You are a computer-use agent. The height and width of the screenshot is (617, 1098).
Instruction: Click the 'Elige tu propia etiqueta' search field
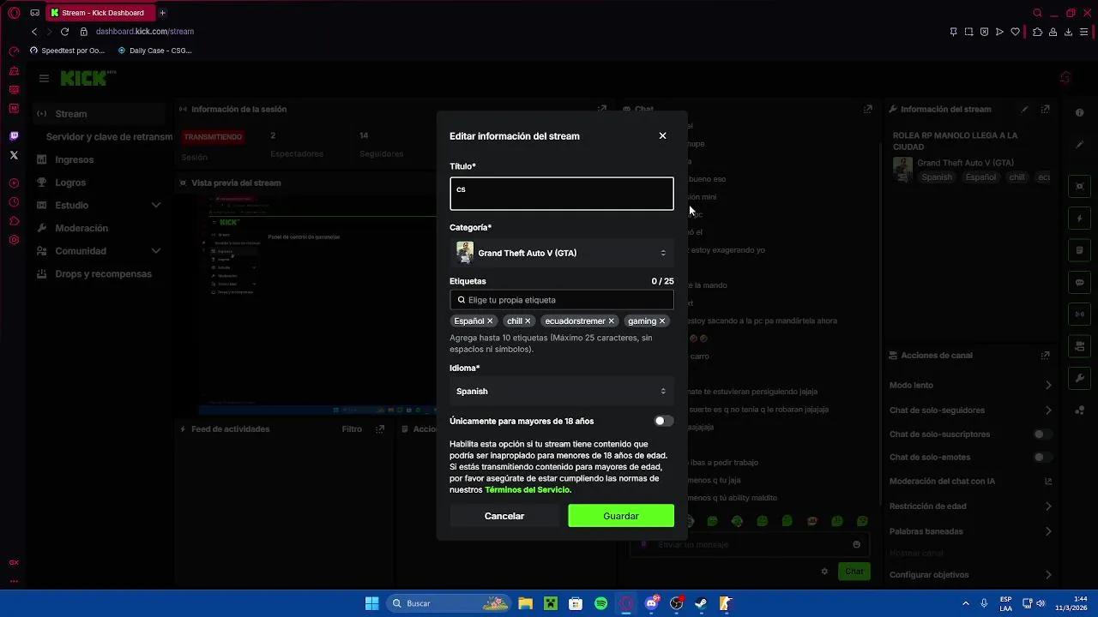562,300
